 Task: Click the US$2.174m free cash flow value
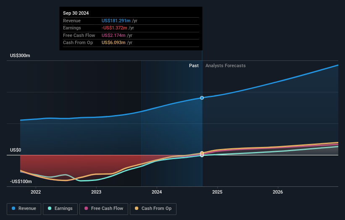pos(113,35)
